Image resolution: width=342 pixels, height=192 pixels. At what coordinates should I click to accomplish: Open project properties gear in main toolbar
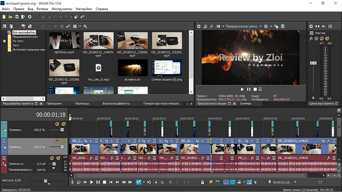pos(29,17)
